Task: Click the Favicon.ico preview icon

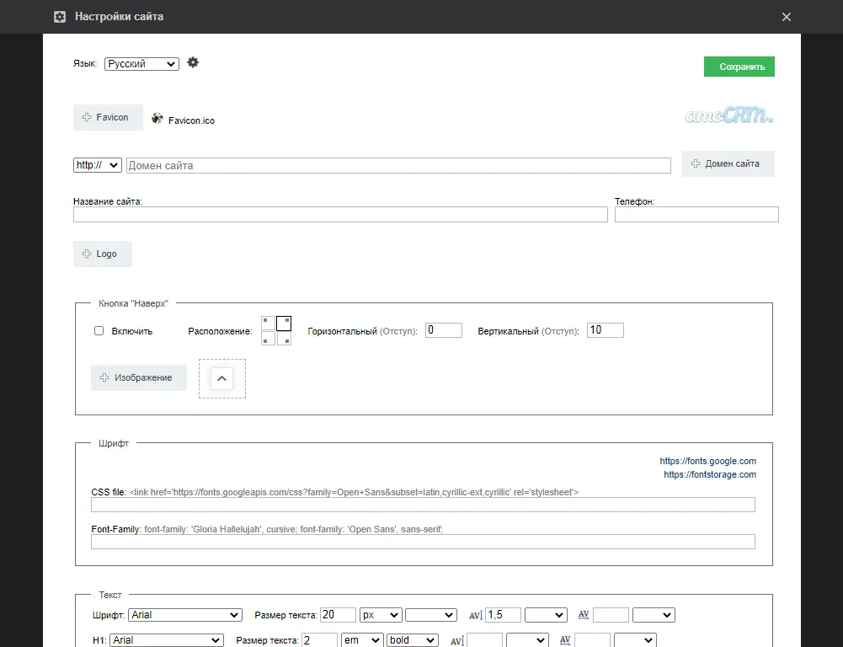Action: pyautogui.click(x=157, y=119)
